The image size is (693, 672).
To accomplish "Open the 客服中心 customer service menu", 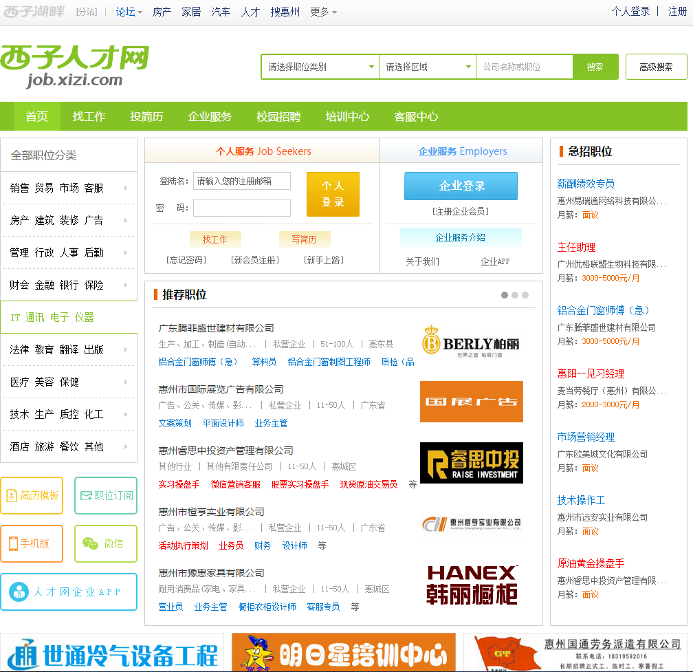I will 416,116.
